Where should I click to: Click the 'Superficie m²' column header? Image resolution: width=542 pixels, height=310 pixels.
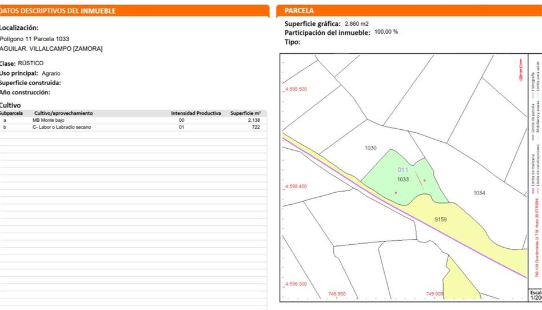[x=245, y=113]
